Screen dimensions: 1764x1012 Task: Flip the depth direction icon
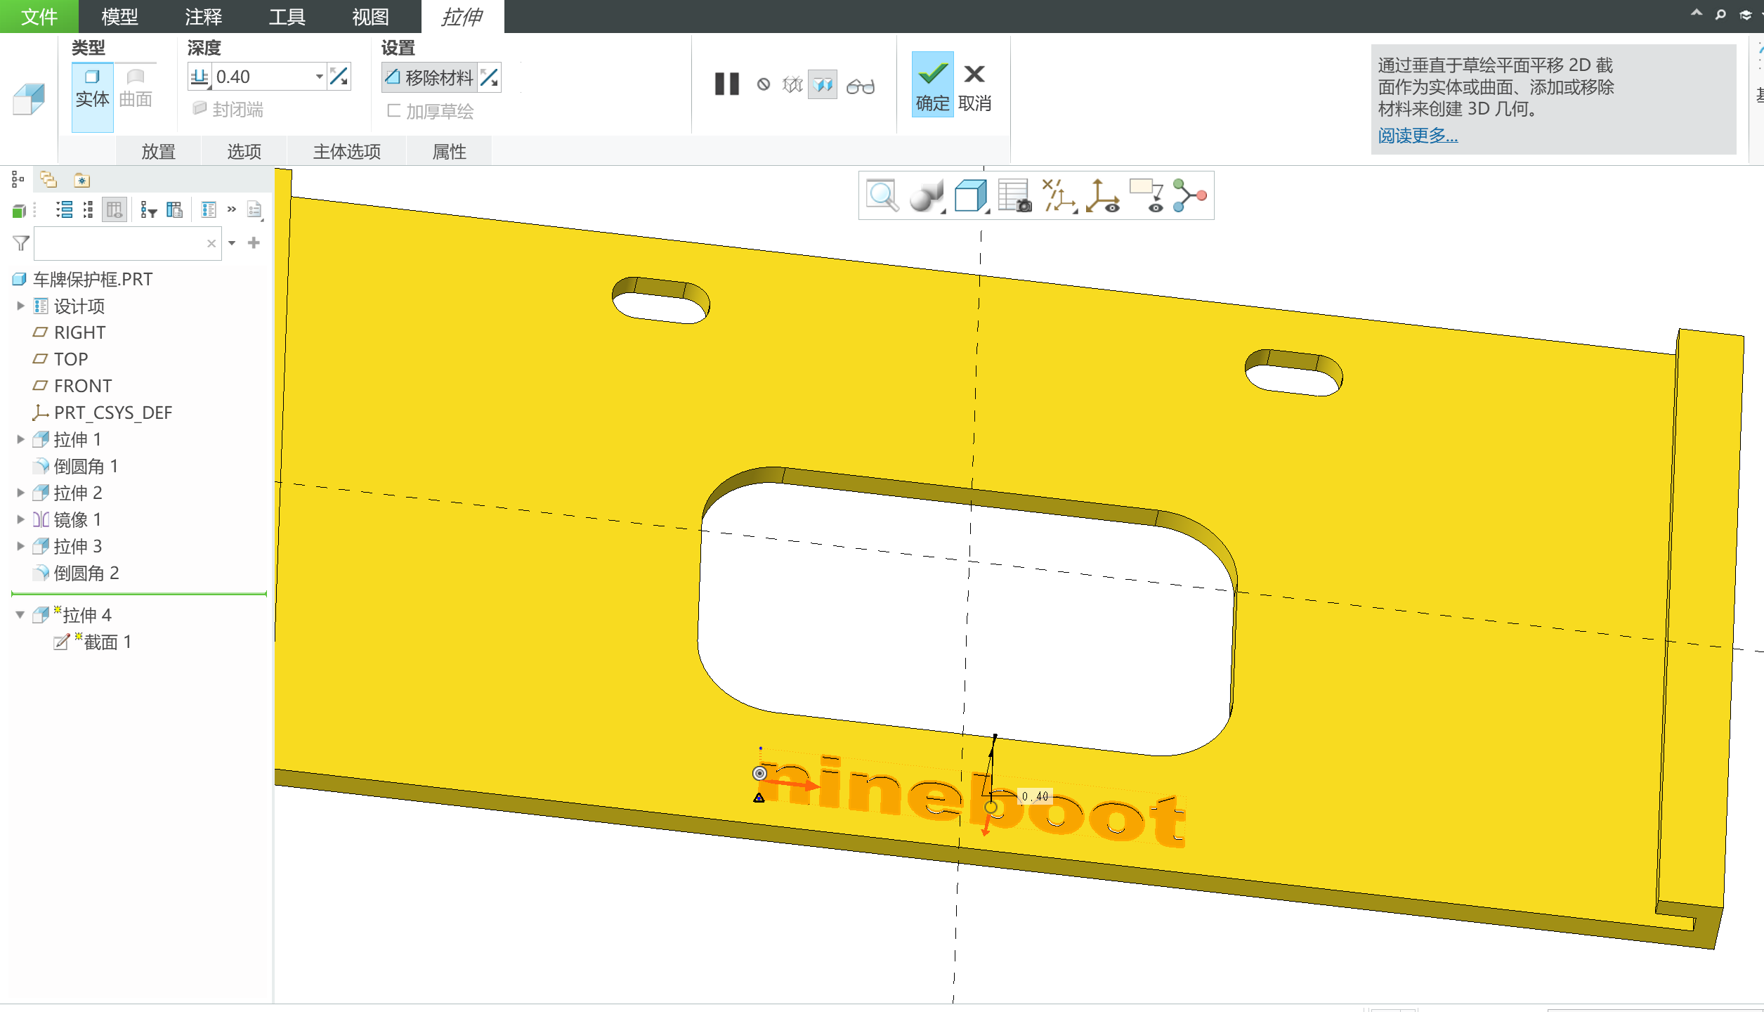339,77
